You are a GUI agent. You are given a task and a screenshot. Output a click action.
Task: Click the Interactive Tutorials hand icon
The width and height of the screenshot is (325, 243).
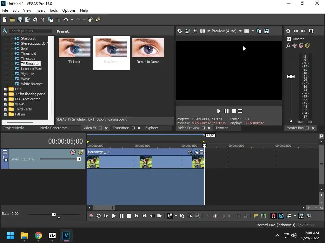tap(90, 20)
